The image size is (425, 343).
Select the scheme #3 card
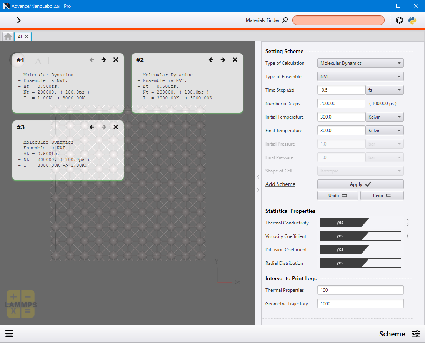pos(68,151)
